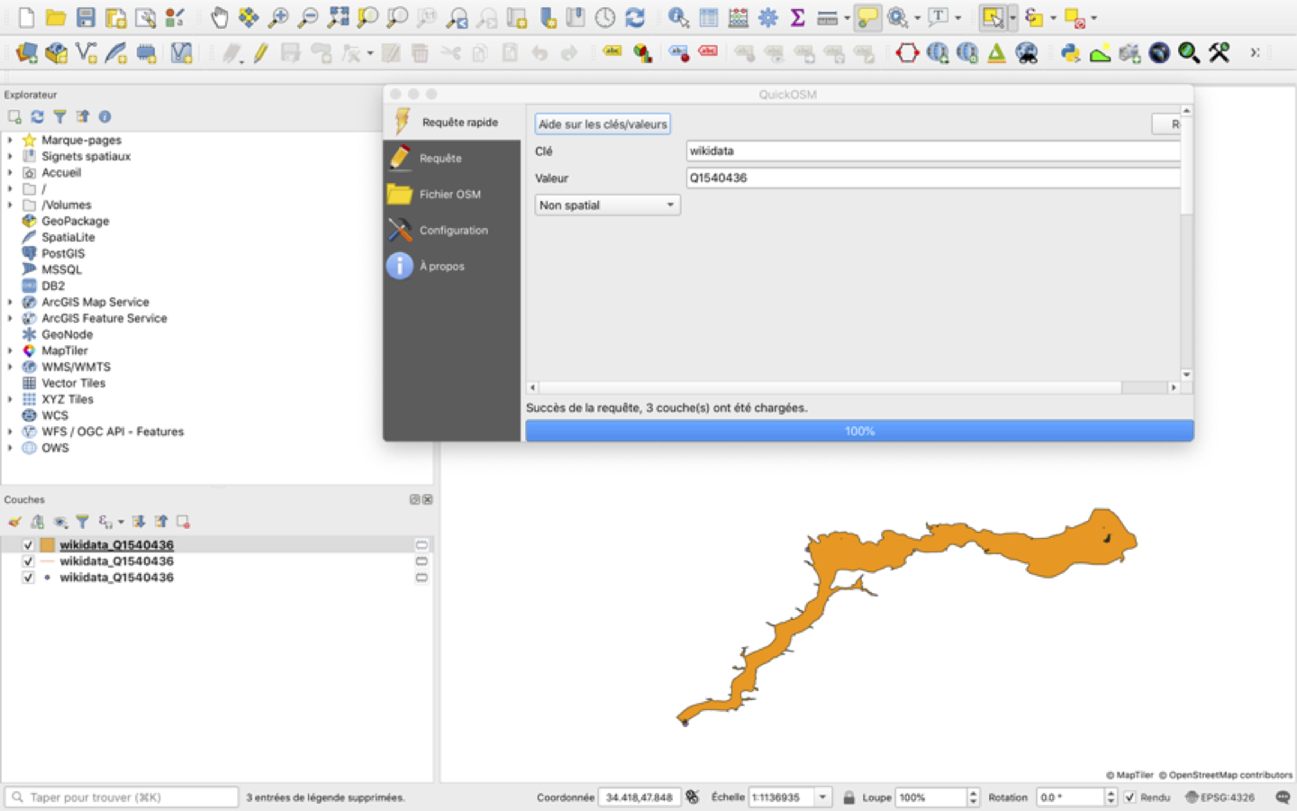
Task: Open a project with the folder icon
Action: point(56,17)
